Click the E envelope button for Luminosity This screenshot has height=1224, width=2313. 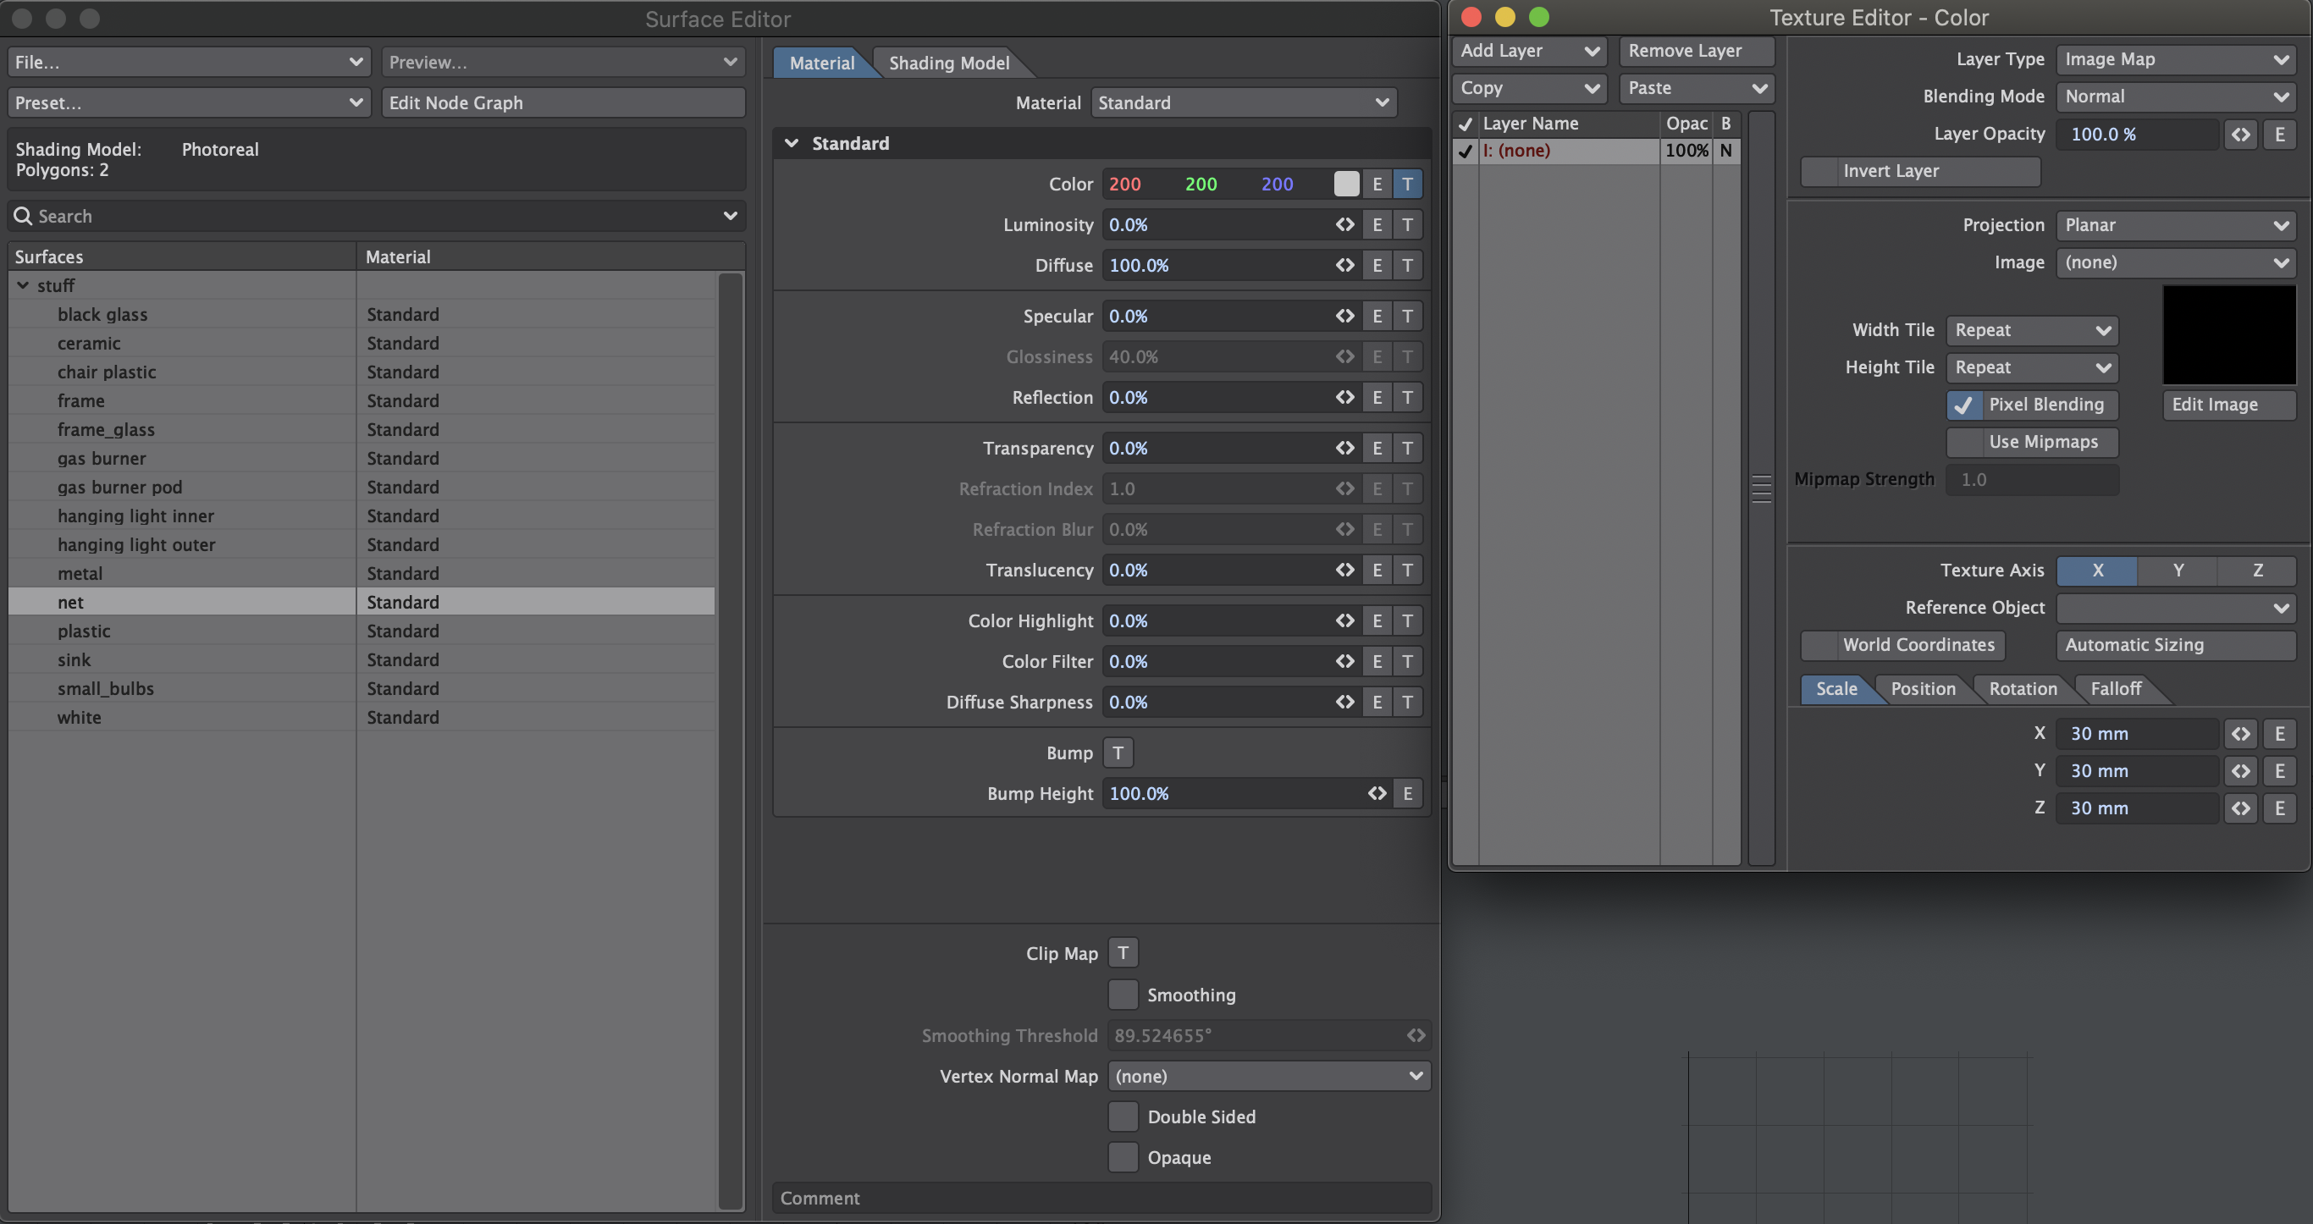1377,224
